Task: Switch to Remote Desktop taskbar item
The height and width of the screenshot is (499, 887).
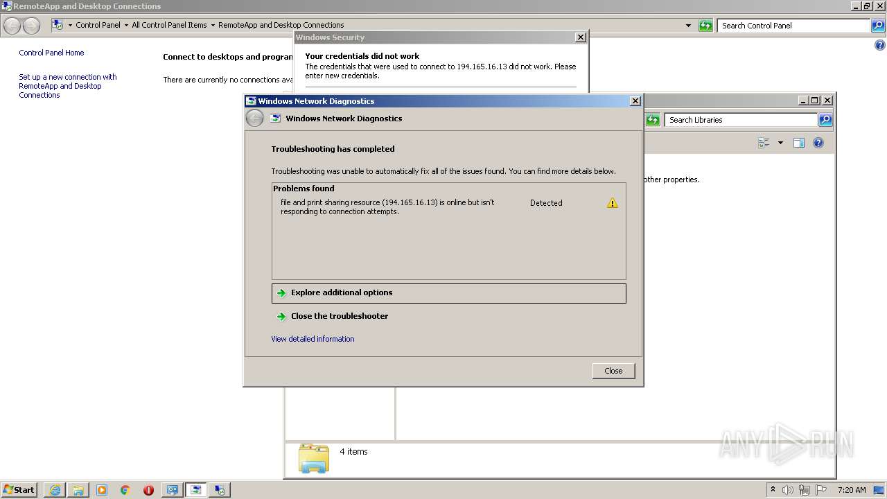Action: point(220,490)
